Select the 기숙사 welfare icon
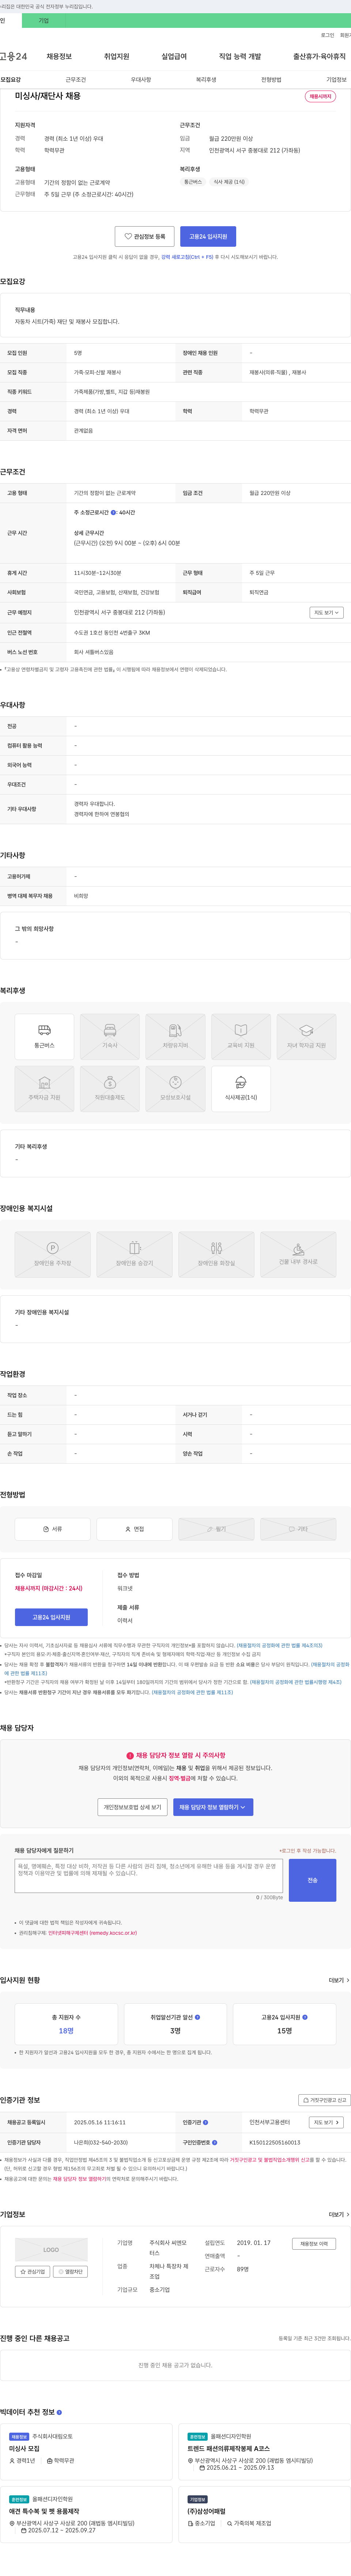The height and width of the screenshot is (2576, 351). point(110,1037)
